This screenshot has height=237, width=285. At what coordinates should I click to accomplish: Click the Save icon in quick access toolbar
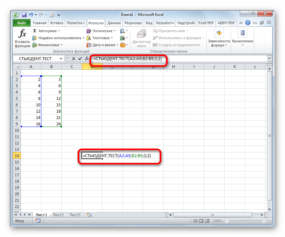tap(24, 15)
